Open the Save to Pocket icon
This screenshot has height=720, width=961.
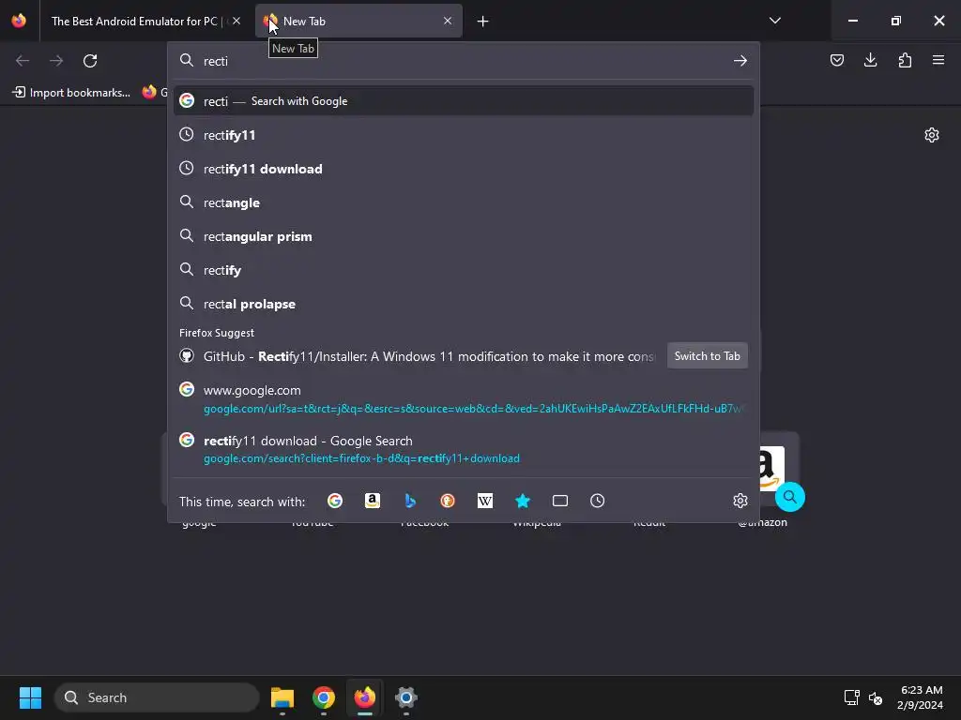click(836, 60)
